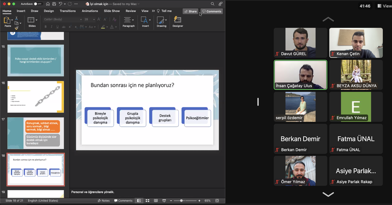Open the View button in meeting window
The width and height of the screenshot is (392, 205).
point(384,6)
